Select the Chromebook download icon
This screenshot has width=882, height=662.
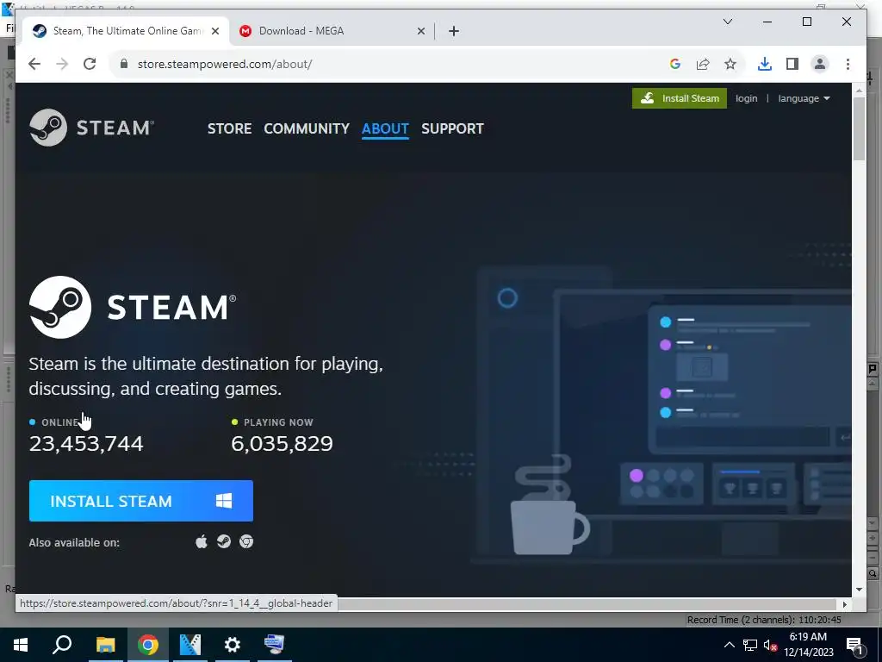pos(246,541)
